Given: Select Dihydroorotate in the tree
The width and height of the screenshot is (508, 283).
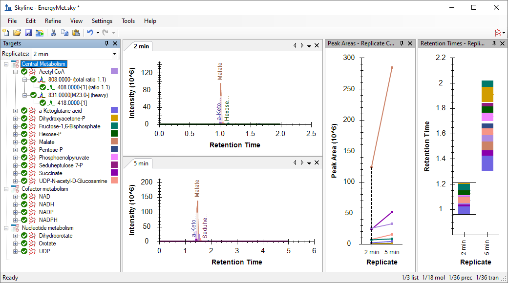Looking at the screenshot, I should pos(56,236).
